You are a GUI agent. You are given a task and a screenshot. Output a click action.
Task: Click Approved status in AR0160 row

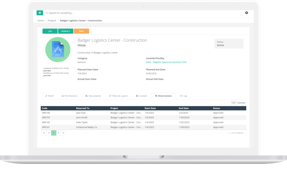218,123
